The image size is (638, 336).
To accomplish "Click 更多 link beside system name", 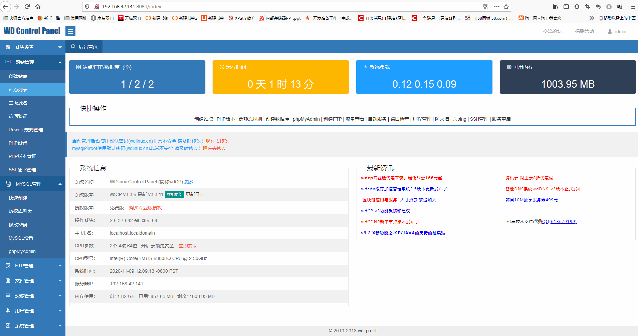I will coord(189,182).
